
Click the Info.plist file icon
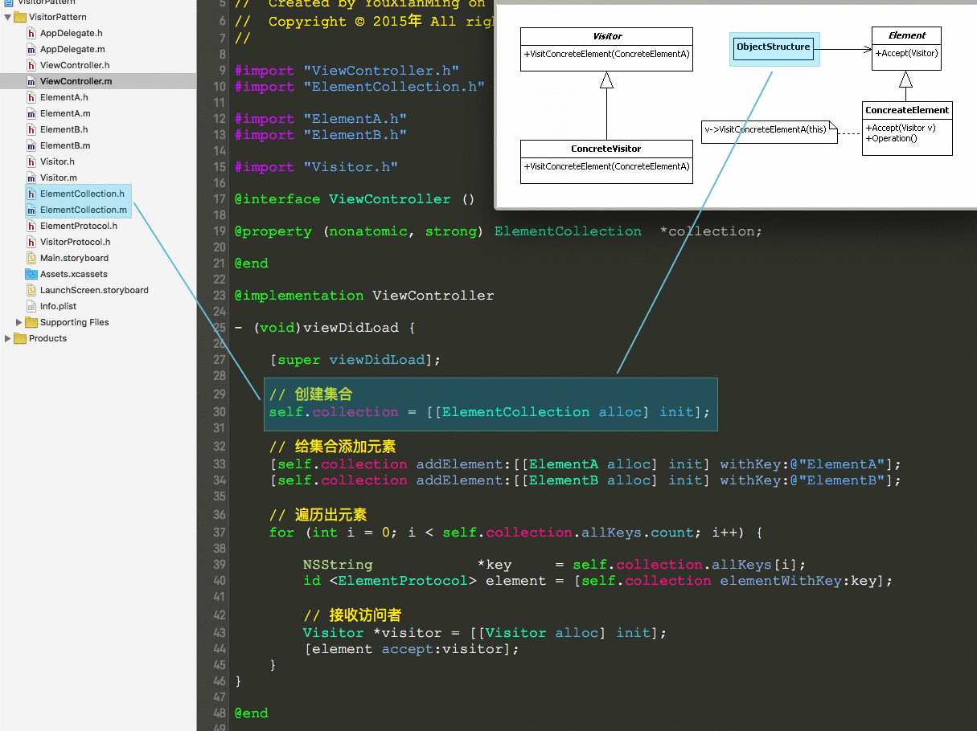click(x=31, y=306)
